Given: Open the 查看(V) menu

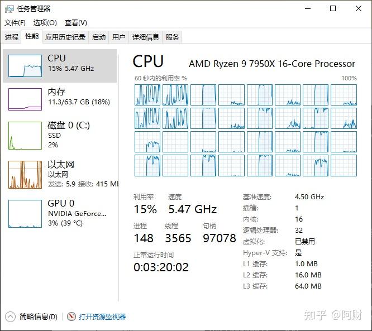Looking at the screenshot, I should coord(76,23).
